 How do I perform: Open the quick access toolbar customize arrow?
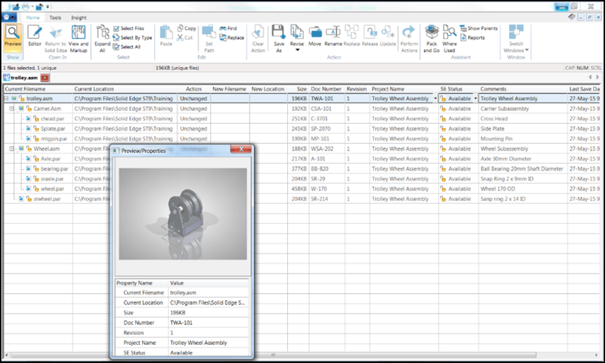[x=48, y=6]
